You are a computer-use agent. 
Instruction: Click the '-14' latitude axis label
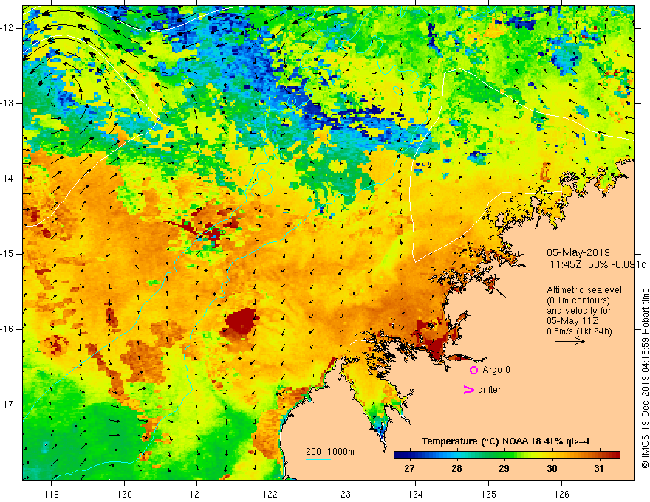click(x=8, y=179)
